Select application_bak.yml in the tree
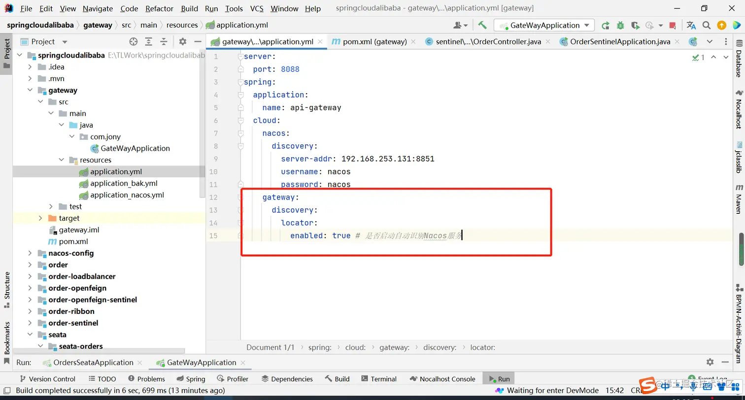The image size is (745, 400). pyautogui.click(x=118, y=183)
